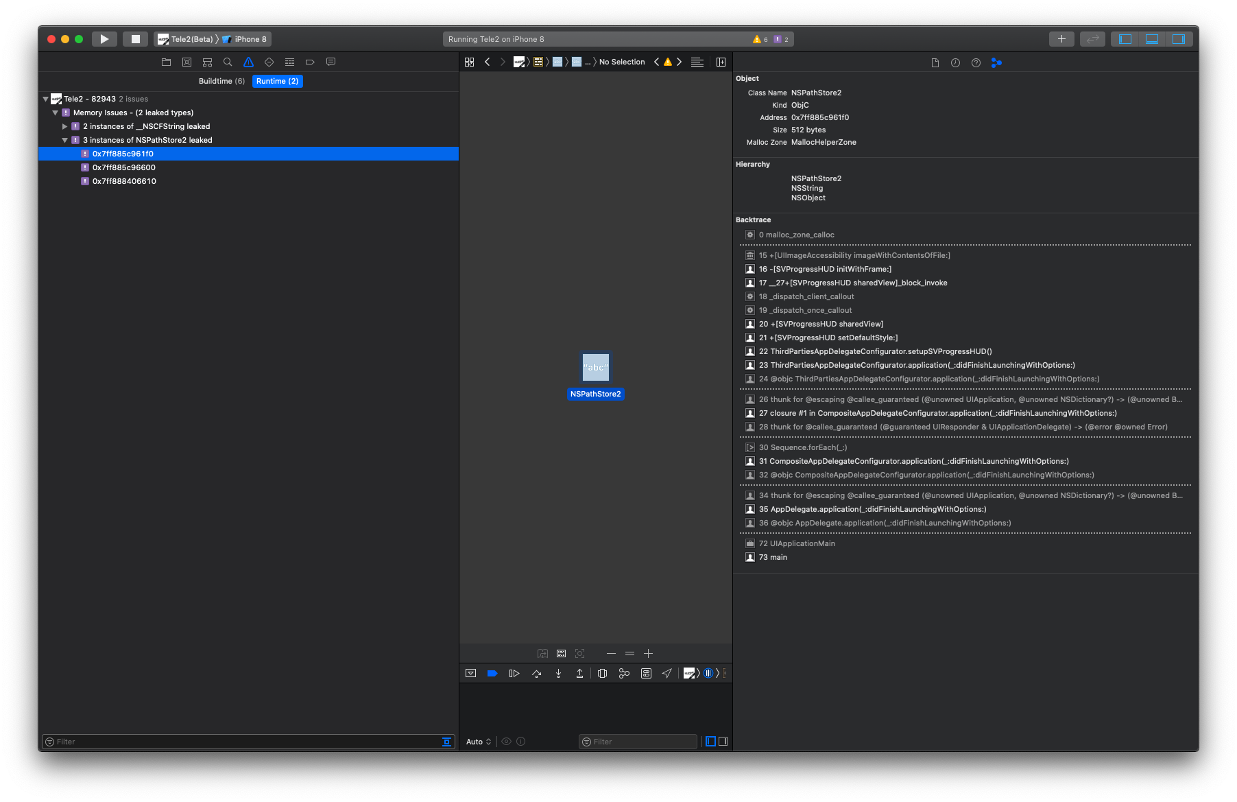Open the Tele2(Beta) scheme selector
This screenshot has height=802, width=1237.
pyautogui.click(x=185, y=39)
